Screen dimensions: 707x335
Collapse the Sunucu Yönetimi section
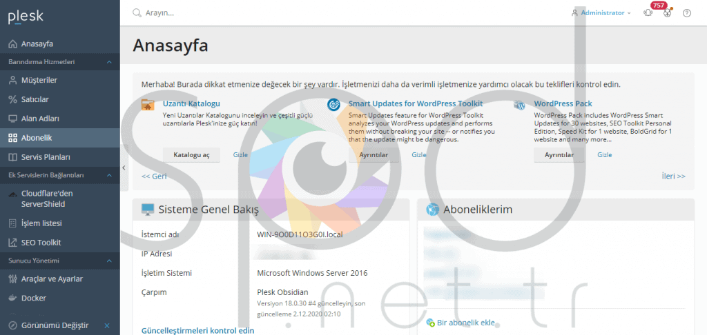pos(109,261)
